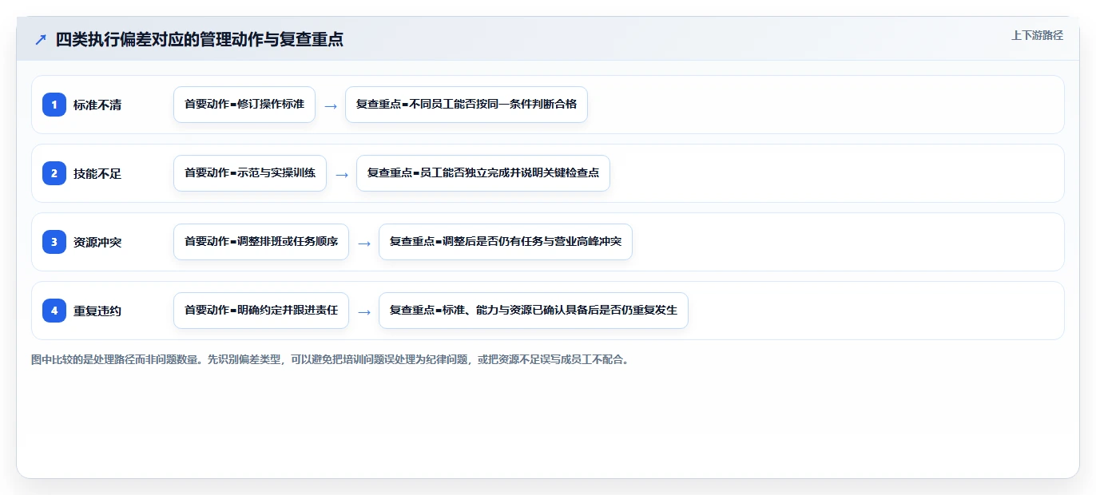
Task: Click the number 4 badge for 重复违约
Action: click(x=54, y=311)
